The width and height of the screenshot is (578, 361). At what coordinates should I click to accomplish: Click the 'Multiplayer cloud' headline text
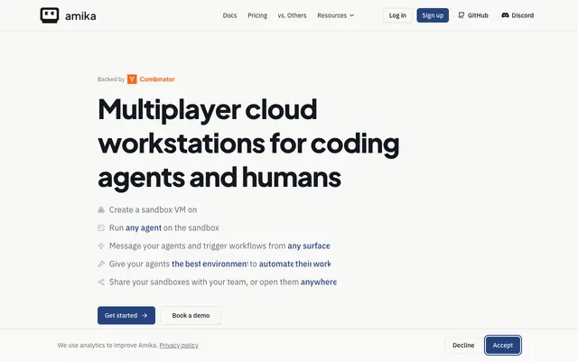click(208, 110)
